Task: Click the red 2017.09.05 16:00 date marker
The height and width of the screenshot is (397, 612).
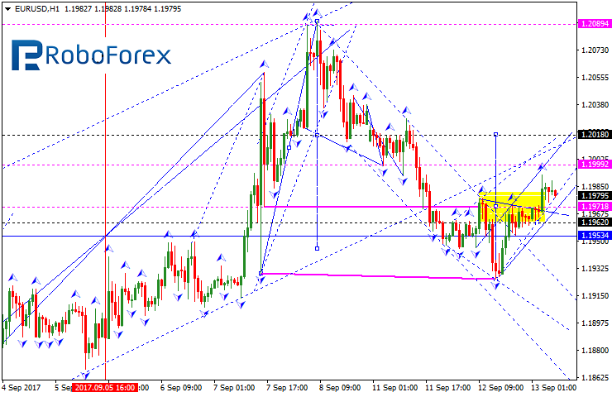Action: (x=105, y=388)
